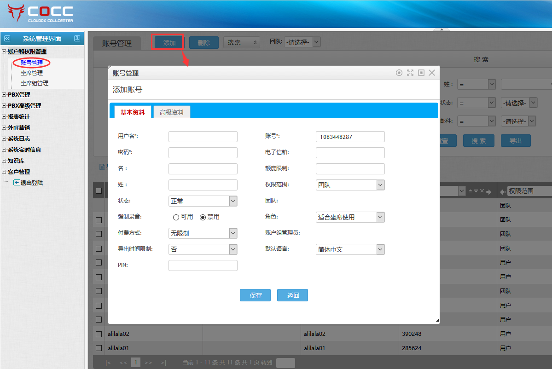The width and height of the screenshot is (552, 369).
Task: Check the checkbox for the alilala02 row
Action: [x=99, y=334]
